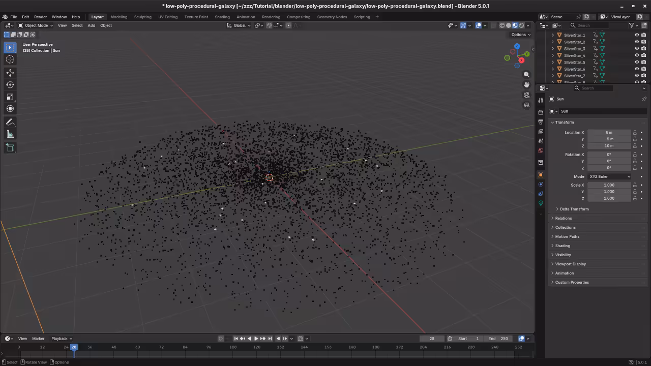Viewport: 651px width, 366px height.
Task: Click frame 120 on the timeline
Action: coord(257,347)
